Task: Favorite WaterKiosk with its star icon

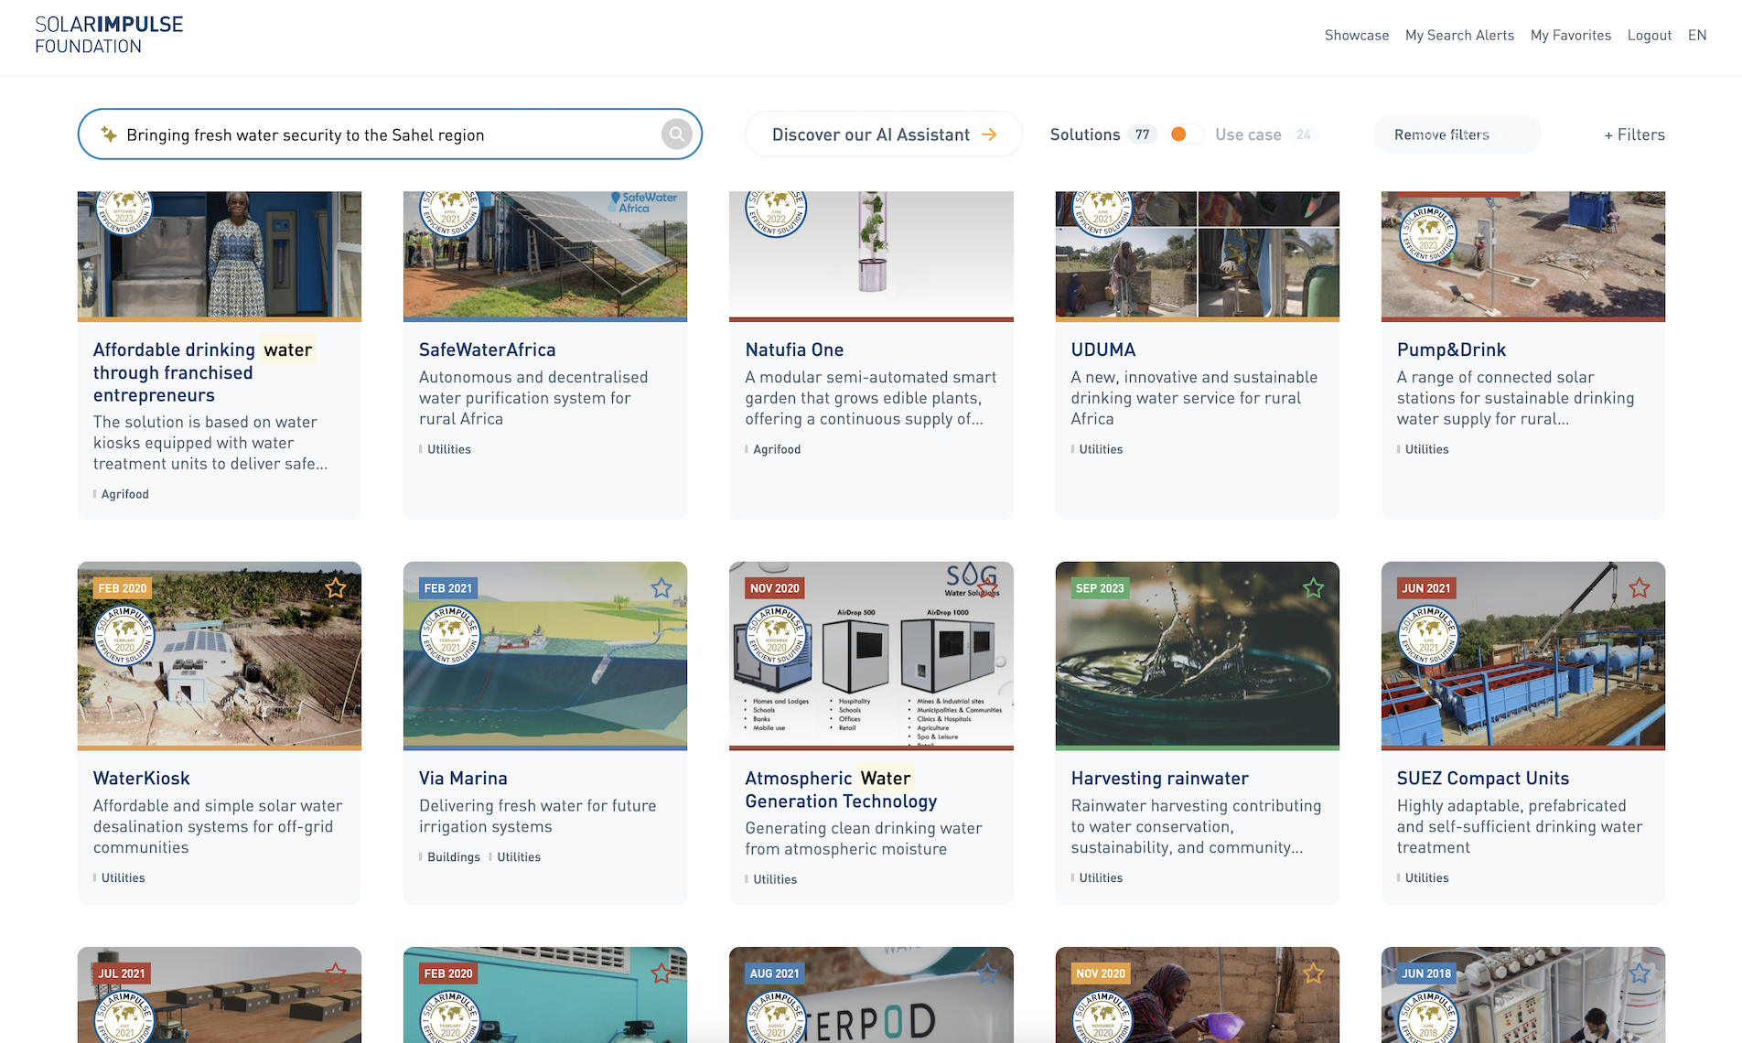Action: [336, 588]
